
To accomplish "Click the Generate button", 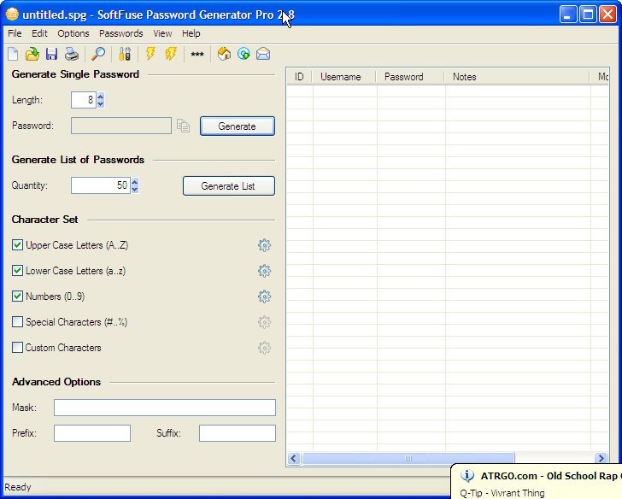I will (238, 126).
